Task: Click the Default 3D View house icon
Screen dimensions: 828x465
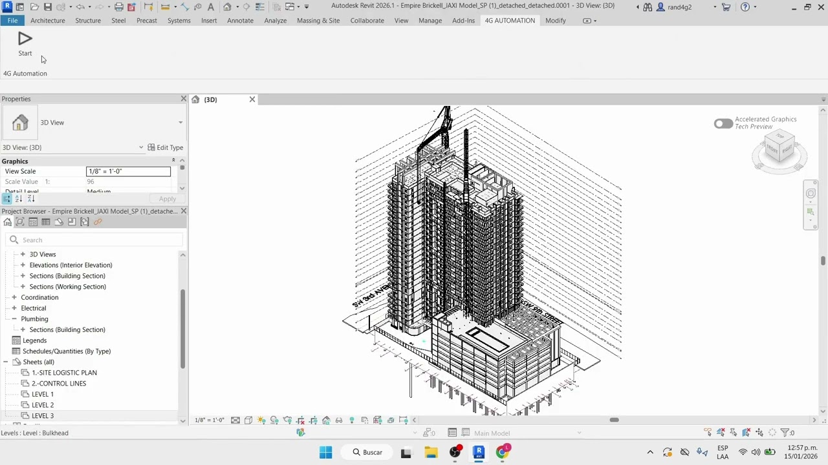Action: click(228, 7)
